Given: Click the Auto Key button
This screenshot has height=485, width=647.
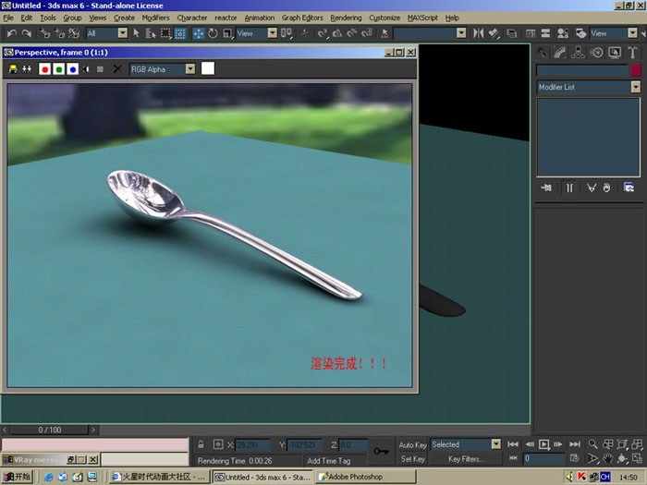Looking at the screenshot, I should click(412, 444).
